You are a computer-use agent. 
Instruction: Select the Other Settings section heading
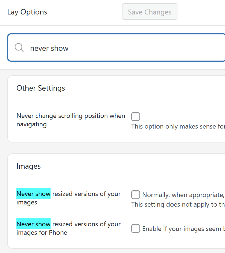tap(41, 88)
